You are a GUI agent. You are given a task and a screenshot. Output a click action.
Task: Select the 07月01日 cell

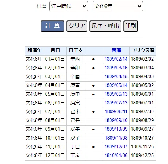55,112
